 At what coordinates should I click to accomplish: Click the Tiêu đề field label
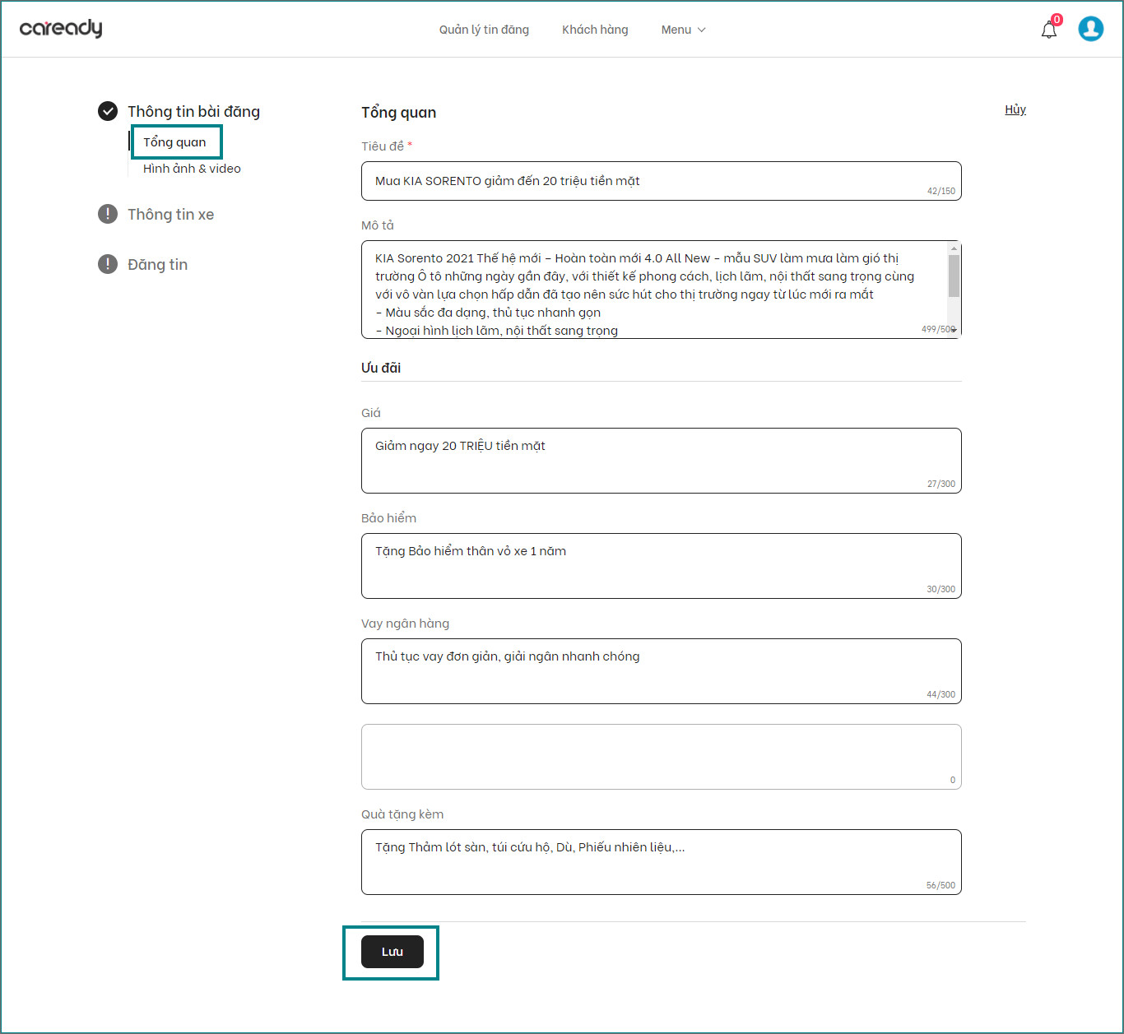click(383, 146)
